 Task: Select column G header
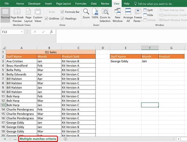pyautogui.click(x=171, y=48)
